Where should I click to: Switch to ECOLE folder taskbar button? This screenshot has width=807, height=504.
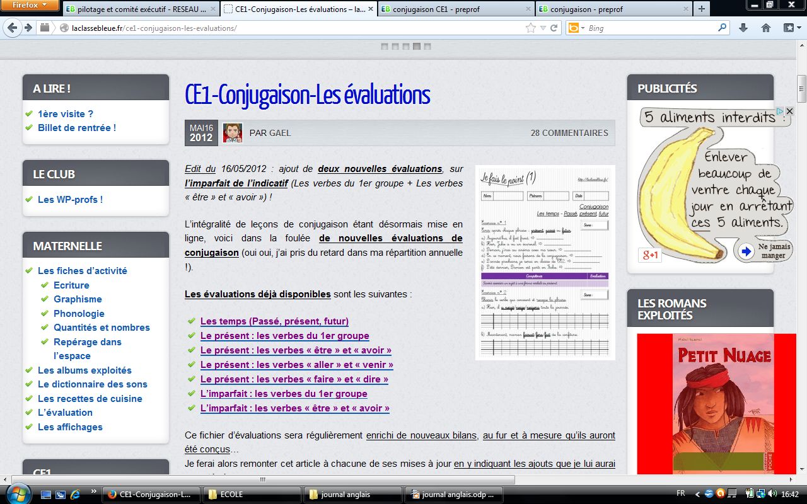(252, 495)
